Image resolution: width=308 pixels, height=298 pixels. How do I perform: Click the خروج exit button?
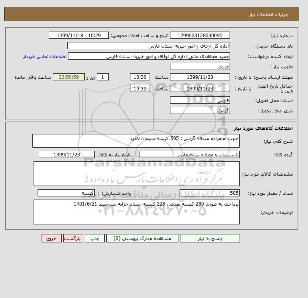[x=52, y=238]
